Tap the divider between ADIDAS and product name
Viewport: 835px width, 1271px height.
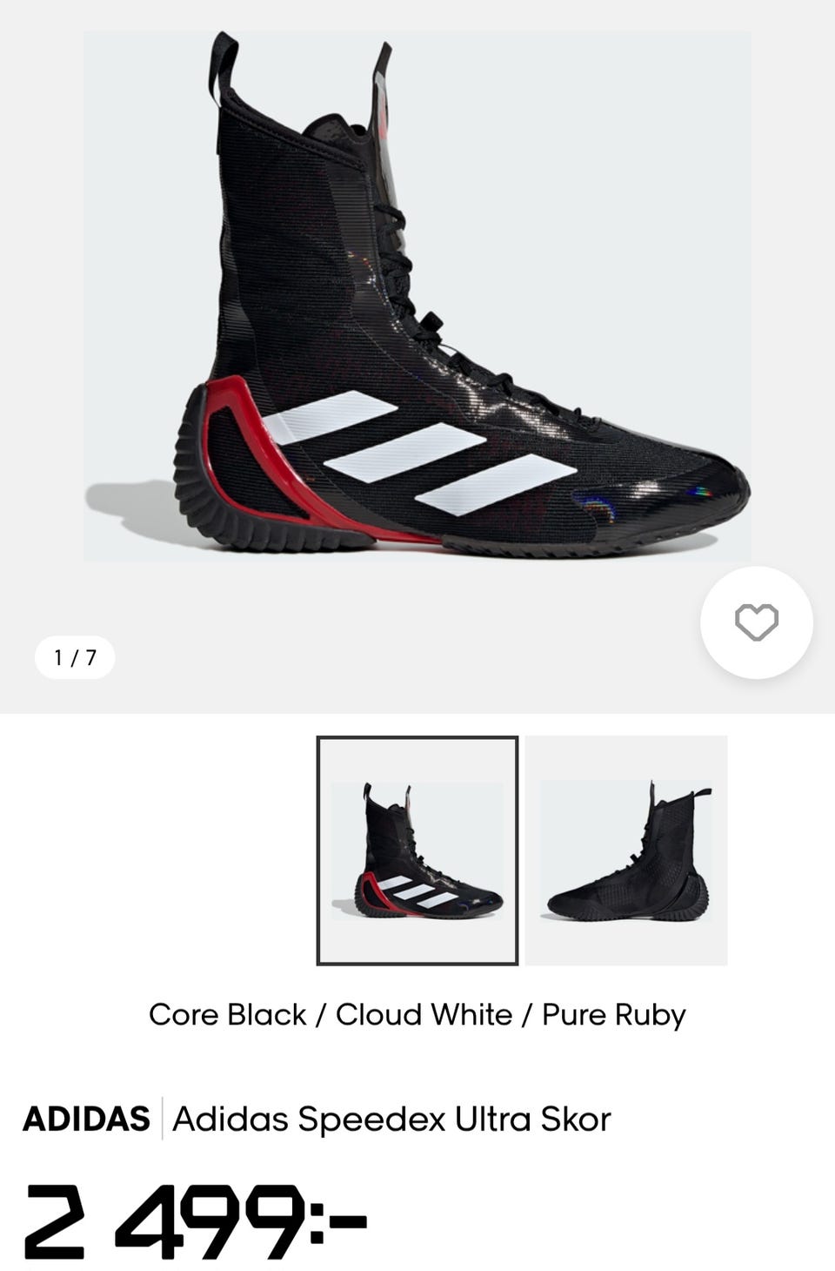162,1119
